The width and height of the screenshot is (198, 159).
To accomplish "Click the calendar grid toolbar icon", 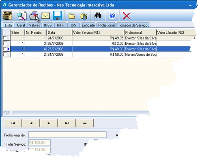I will [x=7, y=16].
